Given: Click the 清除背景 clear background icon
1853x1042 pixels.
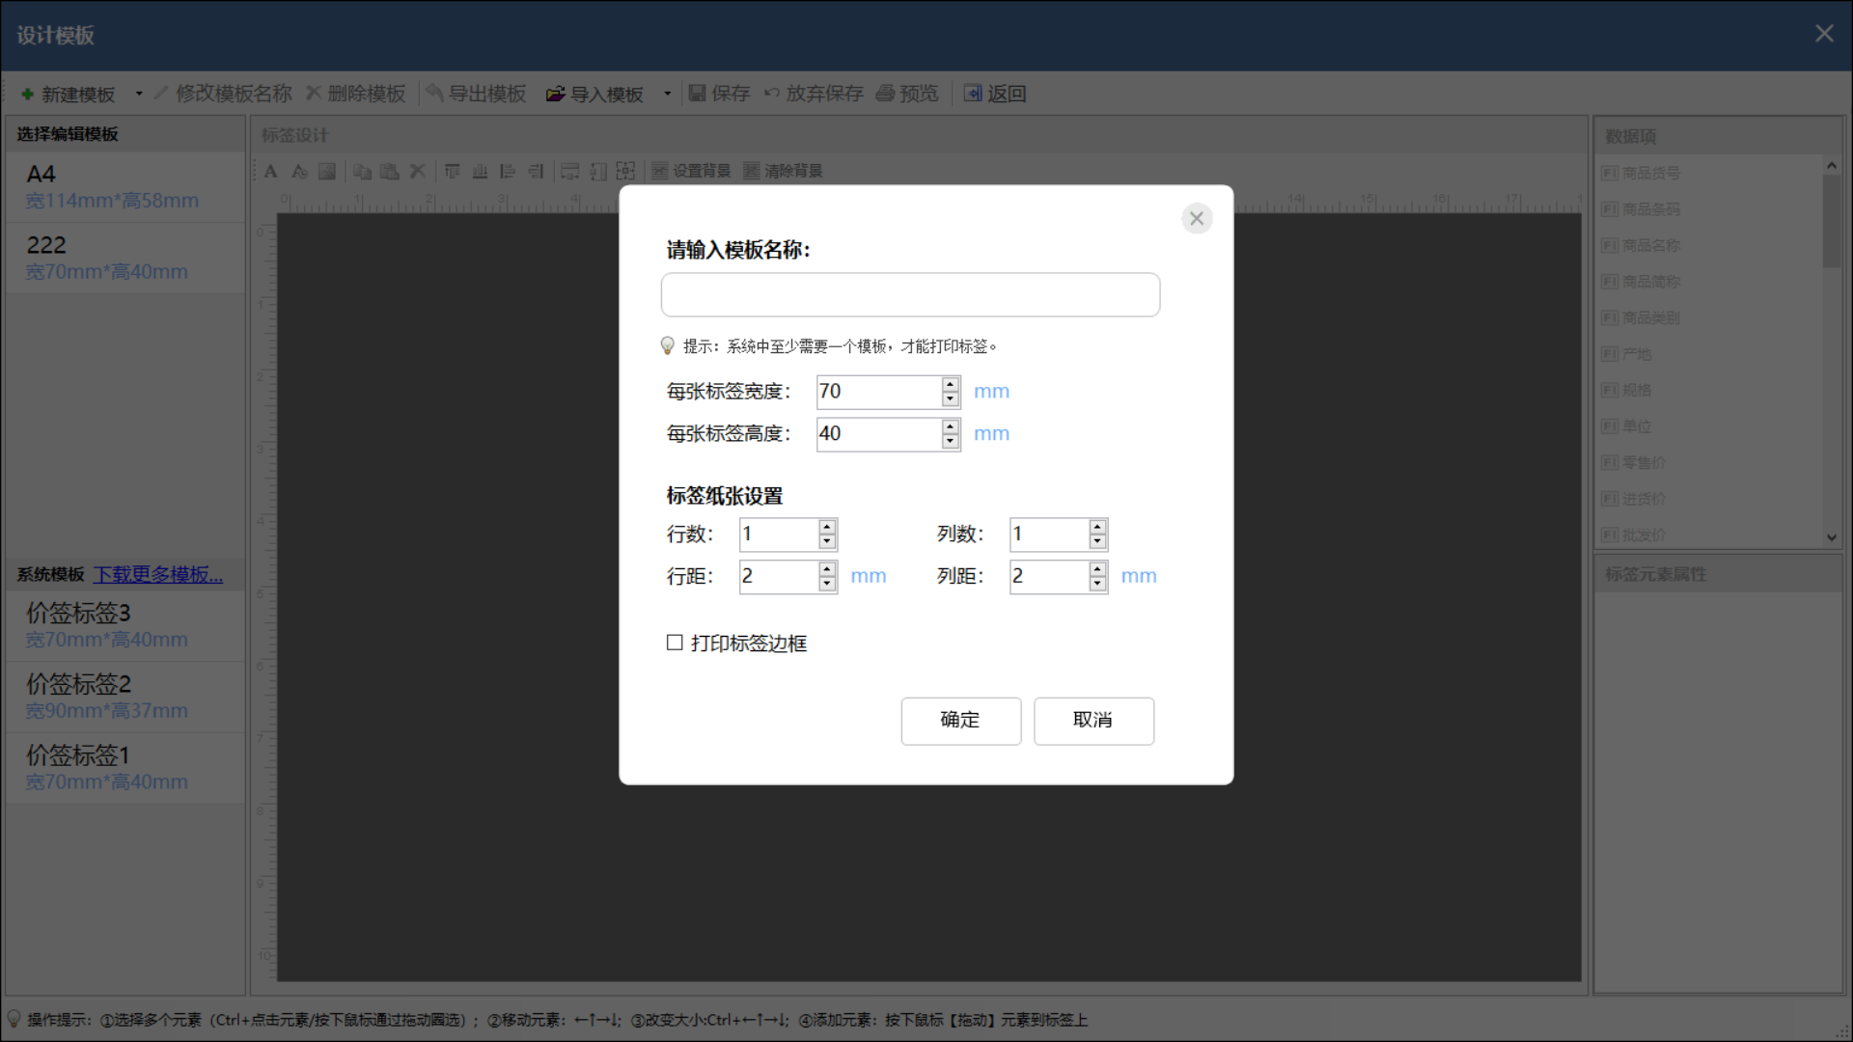Looking at the screenshot, I should [x=754, y=171].
